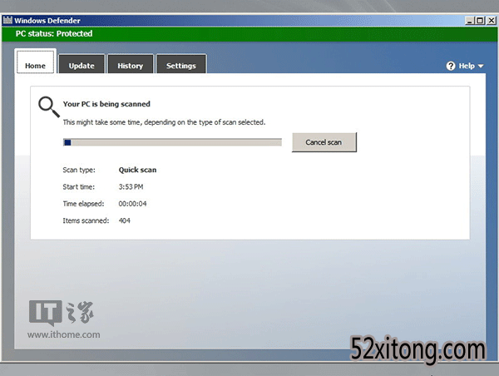This screenshot has height=376, width=499.
Task: Click the elapsed time '00:00:04'
Action: 132,204
